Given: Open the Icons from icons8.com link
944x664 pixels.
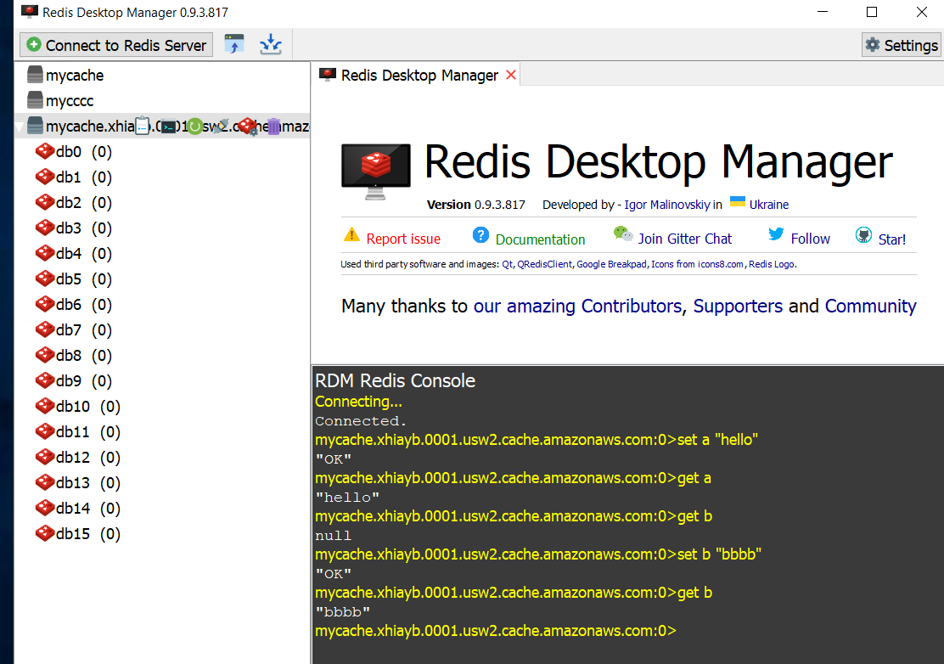Looking at the screenshot, I should coord(697,264).
